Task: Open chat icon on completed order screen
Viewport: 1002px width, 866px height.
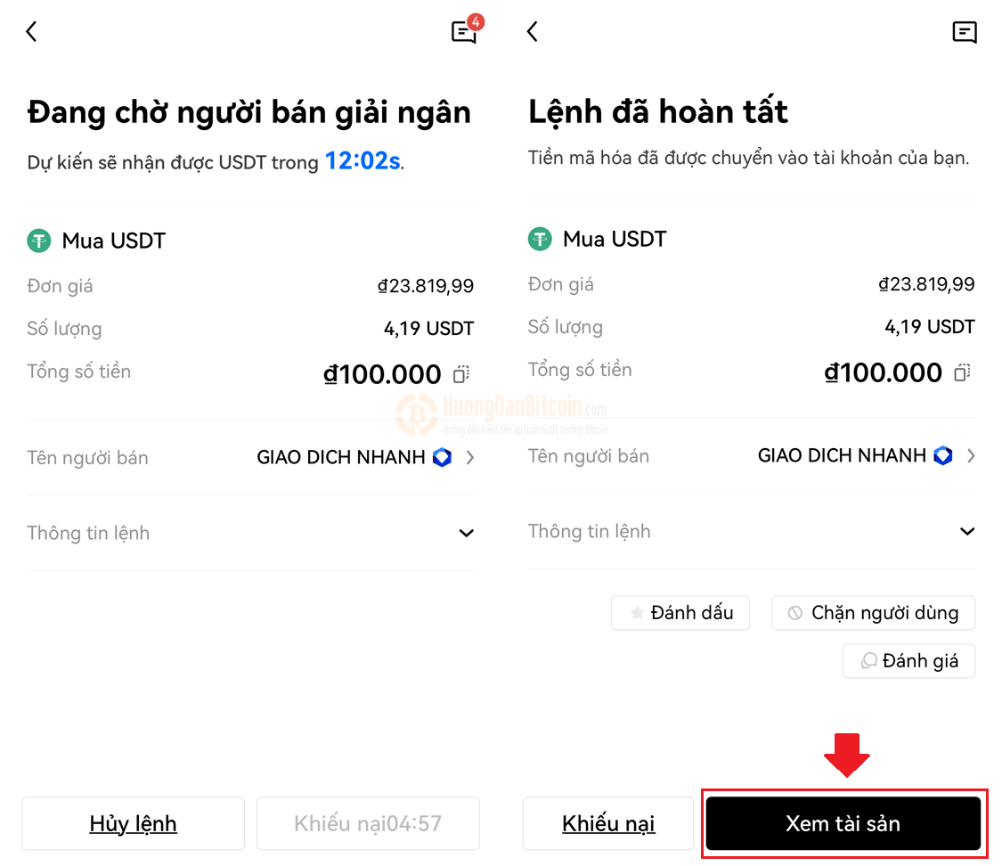Action: (965, 32)
